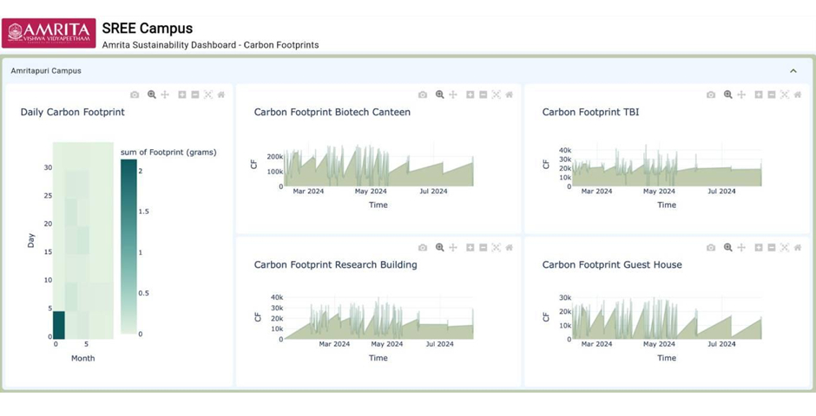Zoom in on Research Building chart
This screenshot has width=816, height=416.
click(x=471, y=248)
